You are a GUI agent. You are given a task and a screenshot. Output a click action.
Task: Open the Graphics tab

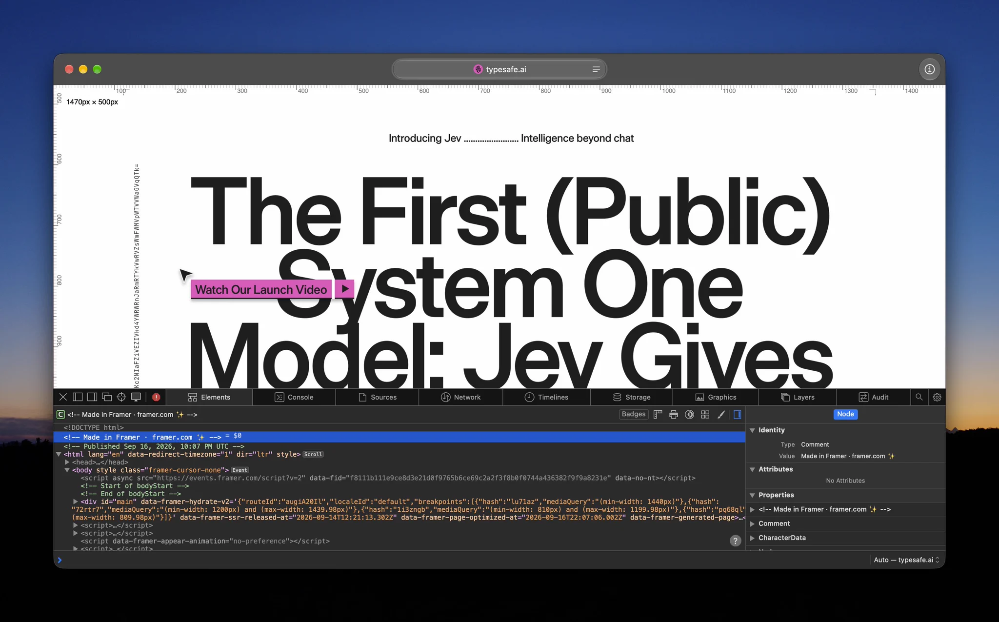click(716, 397)
